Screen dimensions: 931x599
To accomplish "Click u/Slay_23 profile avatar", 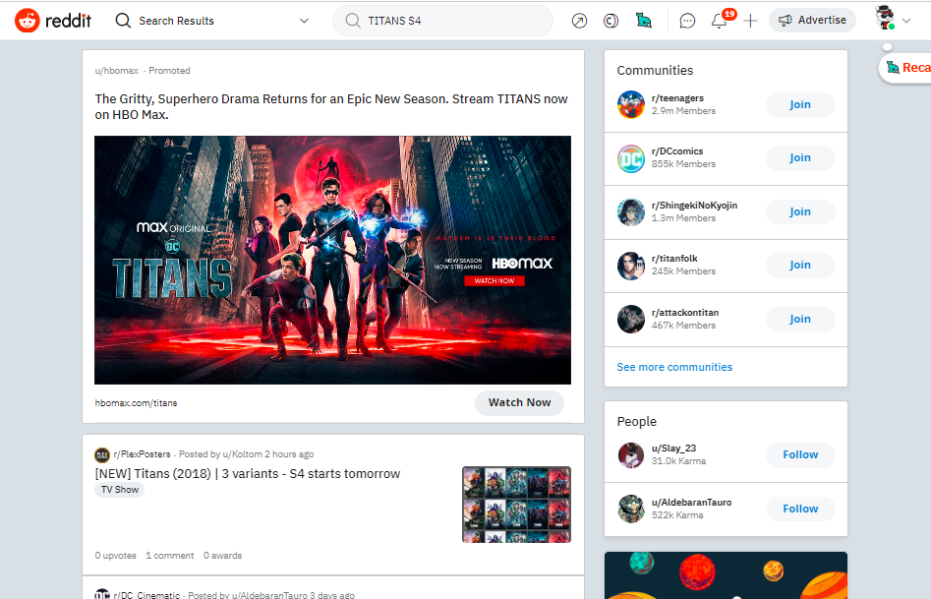I will click(x=630, y=455).
